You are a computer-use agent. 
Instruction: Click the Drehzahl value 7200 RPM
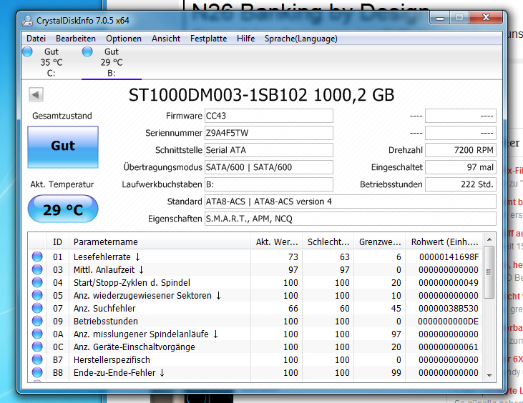(x=461, y=150)
